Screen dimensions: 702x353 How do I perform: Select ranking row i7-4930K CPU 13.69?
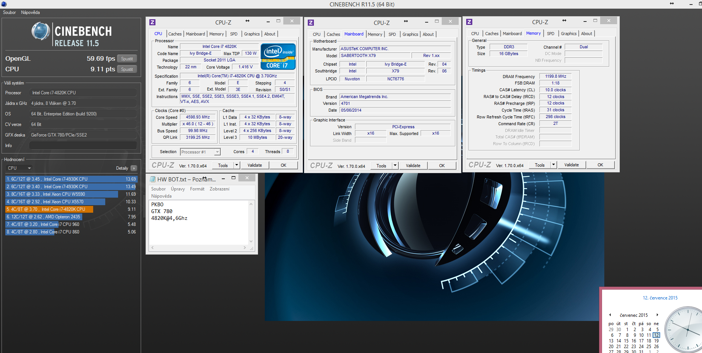tap(71, 179)
